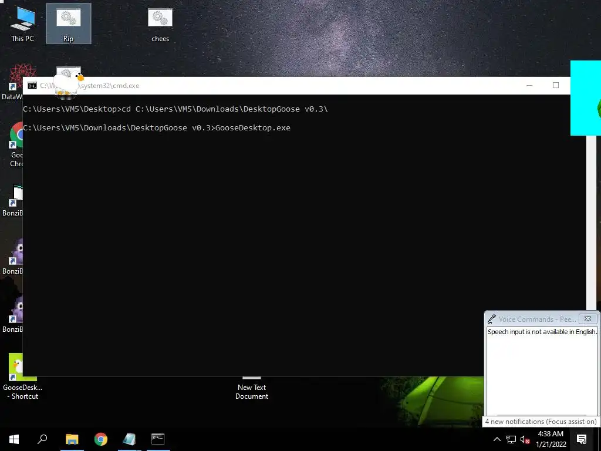Maximize the cmd.exe window
This screenshot has height=451, width=601.
tap(556, 86)
